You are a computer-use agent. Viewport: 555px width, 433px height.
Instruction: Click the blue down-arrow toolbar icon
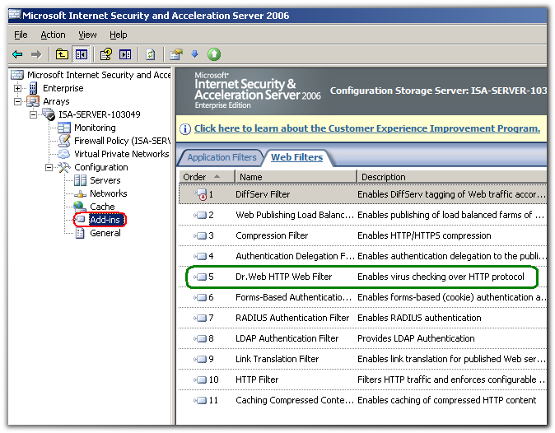pos(194,54)
